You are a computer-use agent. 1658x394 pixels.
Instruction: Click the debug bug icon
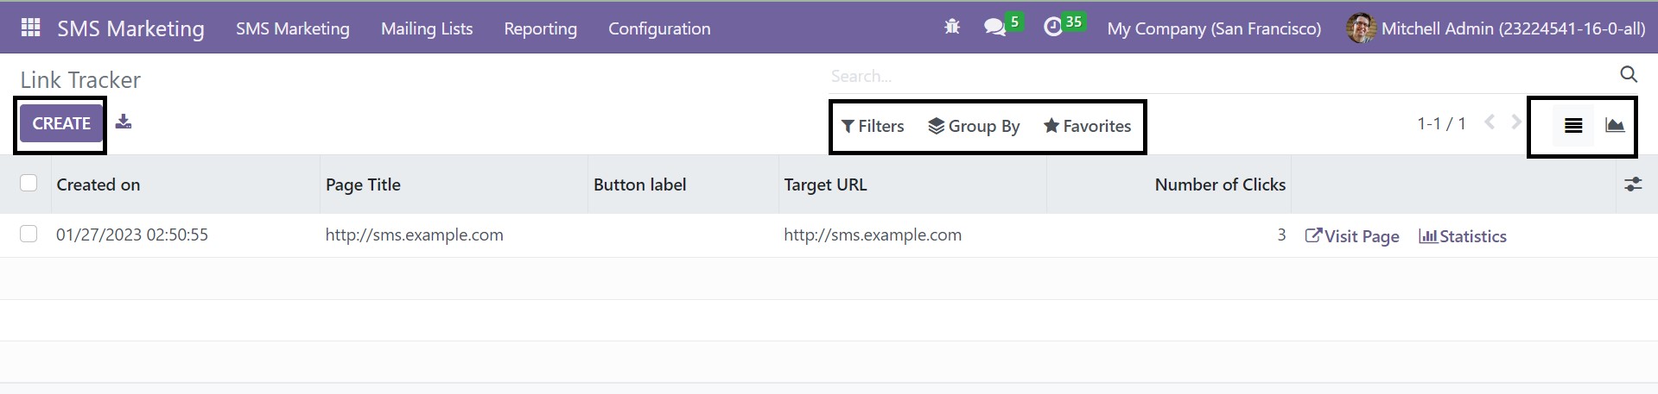click(952, 28)
